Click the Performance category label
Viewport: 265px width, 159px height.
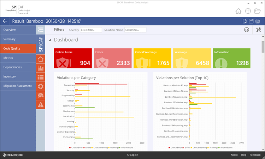69,137
